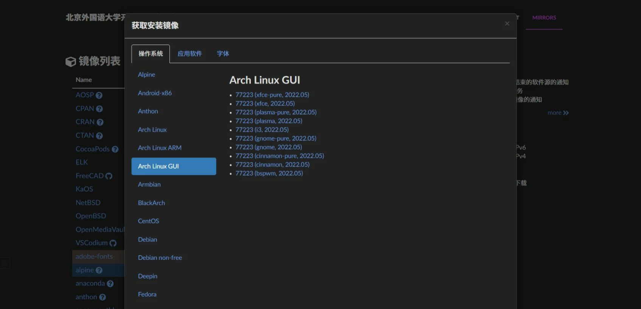Select Arch Linux ARM in the OS list
This screenshot has height=309, width=641.
click(x=160, y=148)
